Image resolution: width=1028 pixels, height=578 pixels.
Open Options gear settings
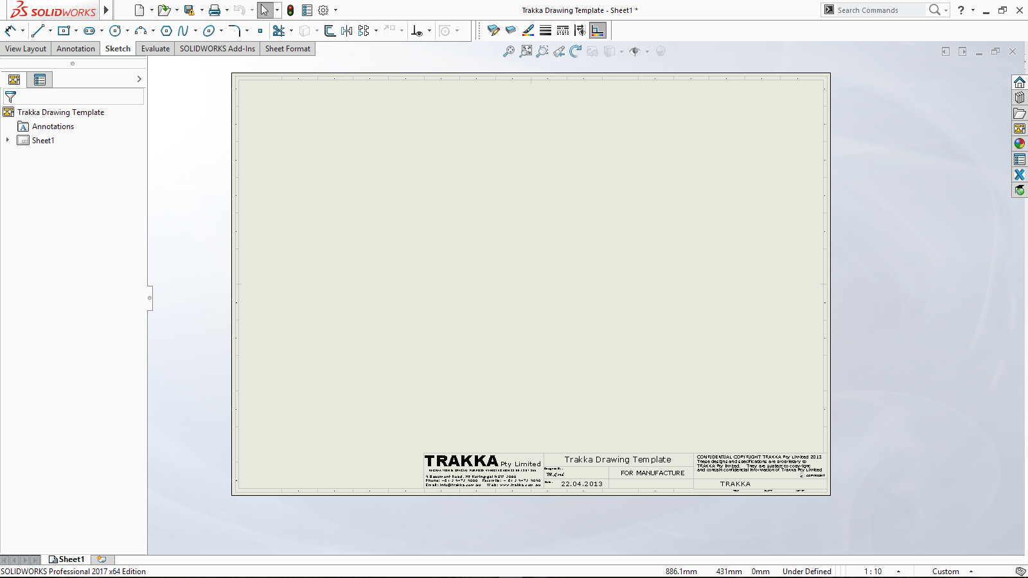[x=323, y=10]
